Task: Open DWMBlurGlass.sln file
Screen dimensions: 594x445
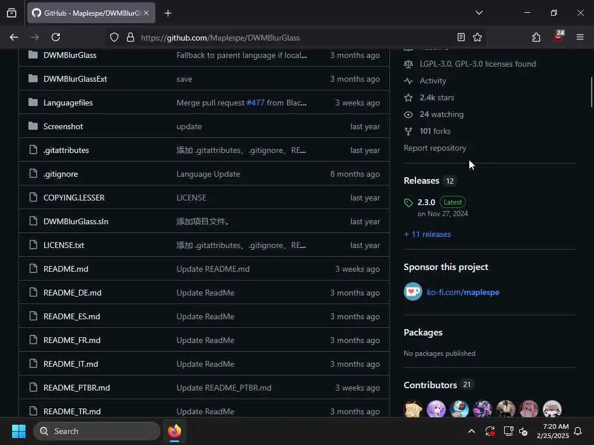Action: 76,221
